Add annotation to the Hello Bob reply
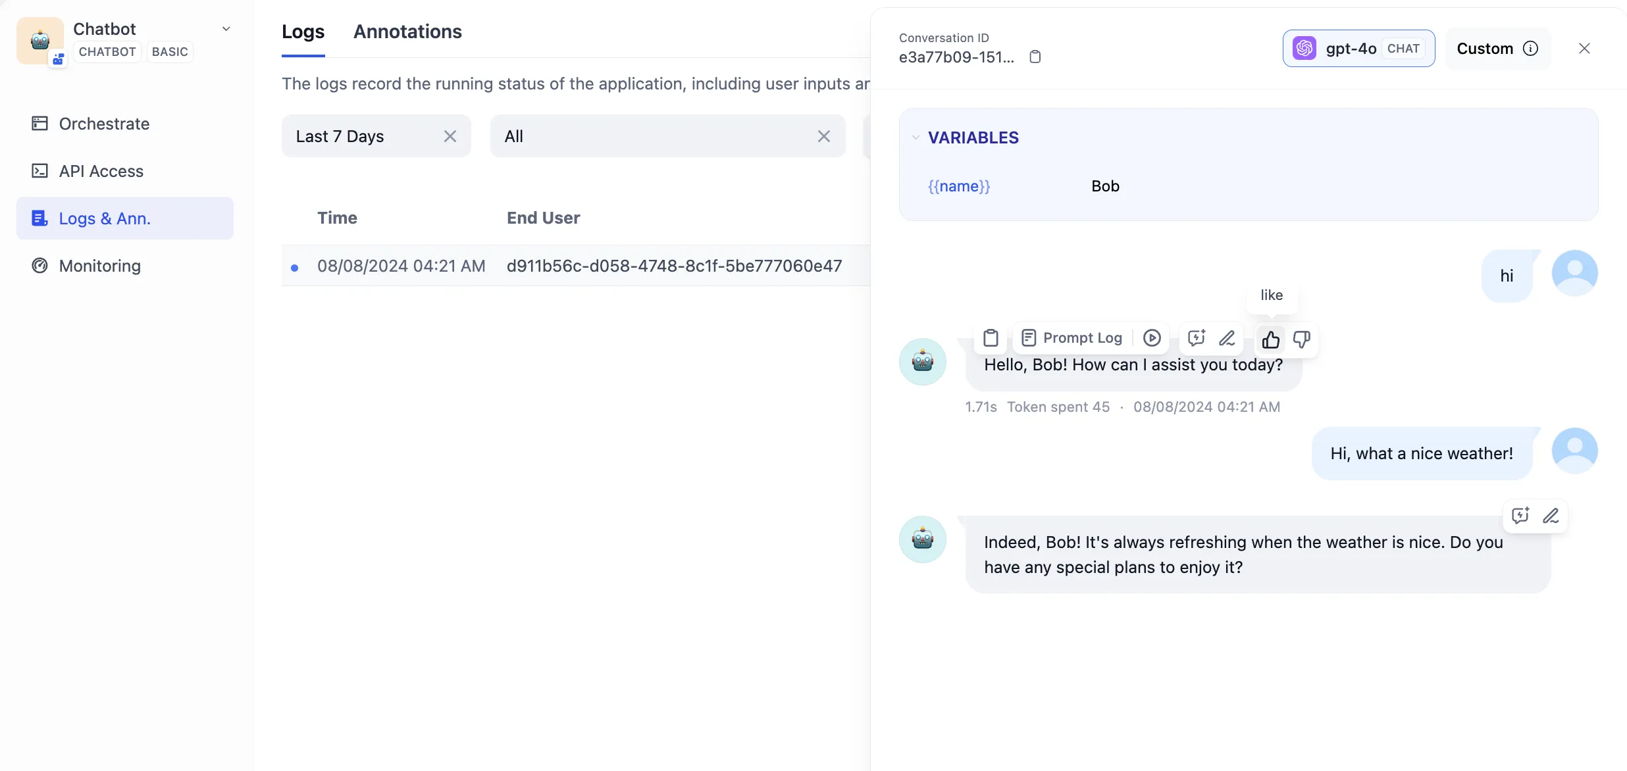The image size is (1627, 771). (x=1196, y=338)
